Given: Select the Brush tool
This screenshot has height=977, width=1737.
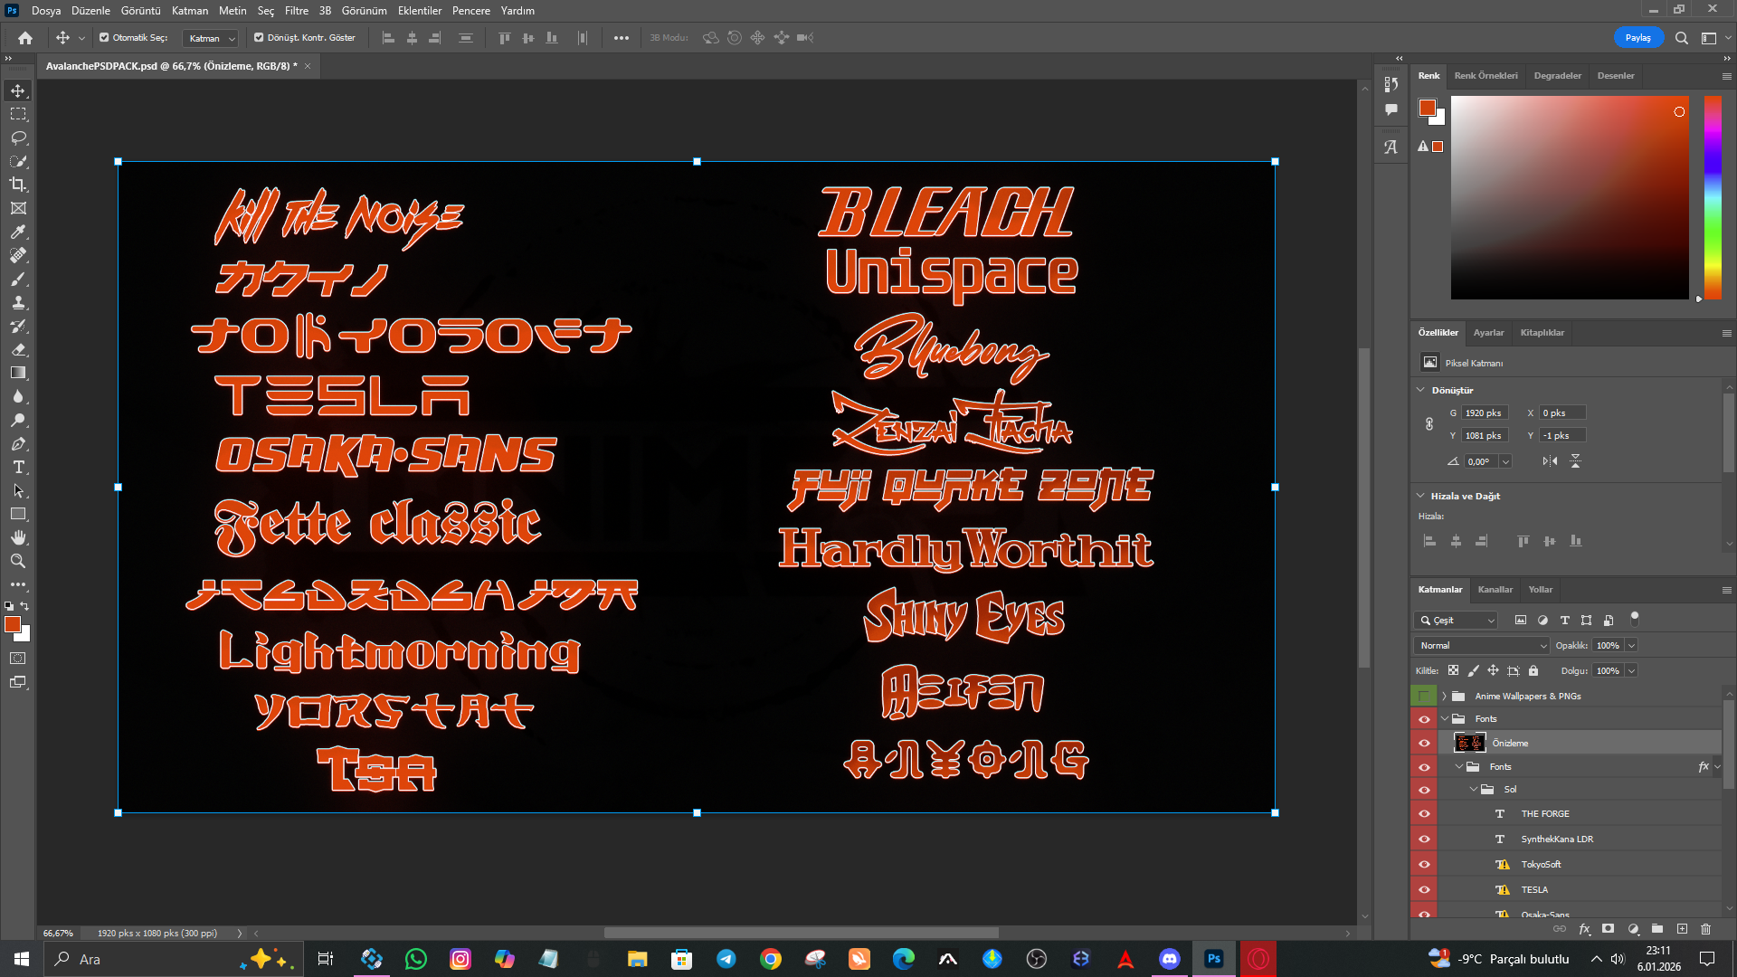Looking at the screenshot, I should click(x=18, y=279).
